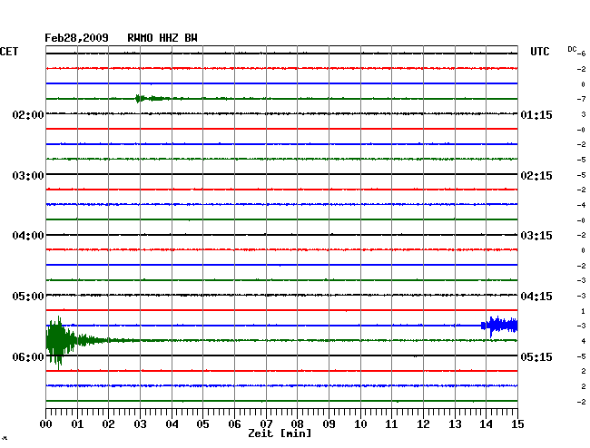Click the 08 minute axis tick label

(297, 424)
